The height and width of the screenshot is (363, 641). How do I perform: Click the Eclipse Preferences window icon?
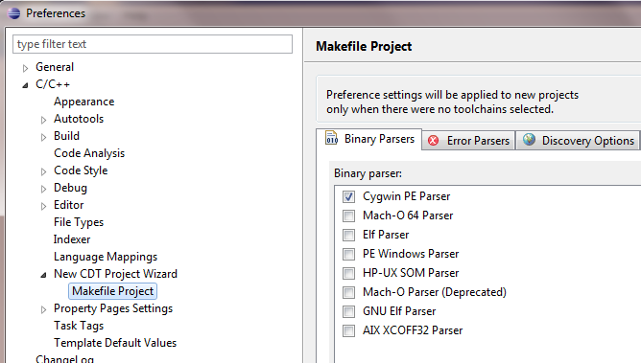coord(13,13)
